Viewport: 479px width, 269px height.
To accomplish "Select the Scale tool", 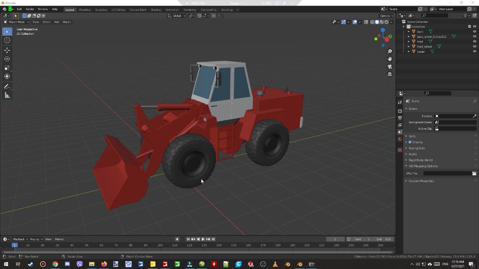I will click(7, 68).
